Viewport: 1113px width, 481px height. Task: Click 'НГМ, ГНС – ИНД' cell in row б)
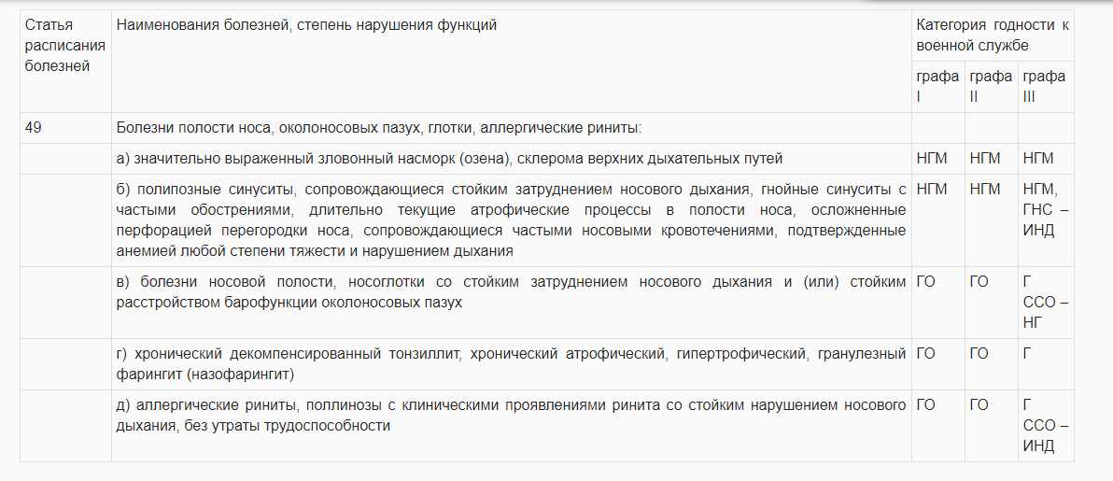click(1046, 209)
